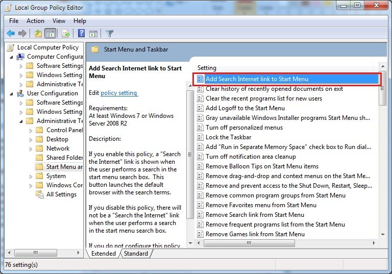
Task: Click policy icon beside Remove Search link
Action: click(200, 215)
